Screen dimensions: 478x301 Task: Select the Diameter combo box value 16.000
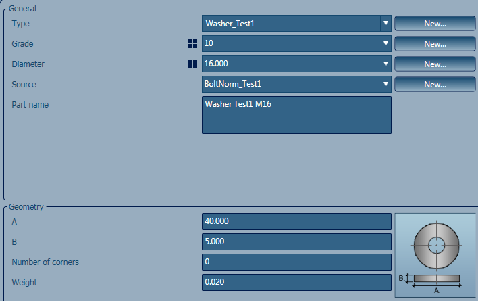(291, 64)
